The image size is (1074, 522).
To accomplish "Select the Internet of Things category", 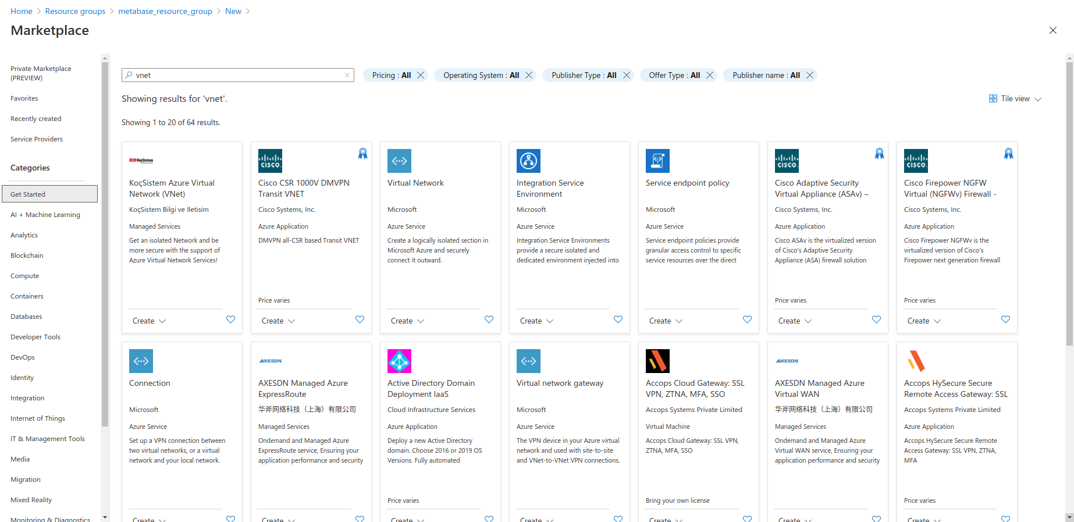I will click(38, 418).
